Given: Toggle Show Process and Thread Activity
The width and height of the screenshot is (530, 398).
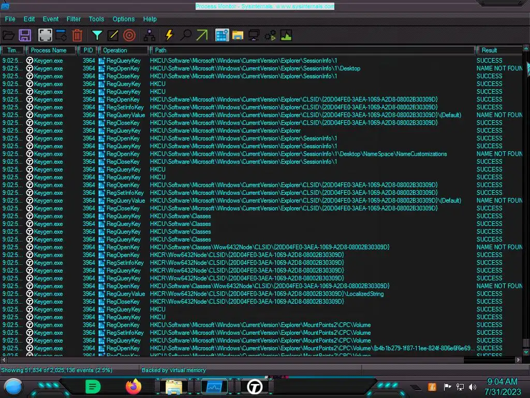Looking at the screenshot, I should tap(270, 35).
